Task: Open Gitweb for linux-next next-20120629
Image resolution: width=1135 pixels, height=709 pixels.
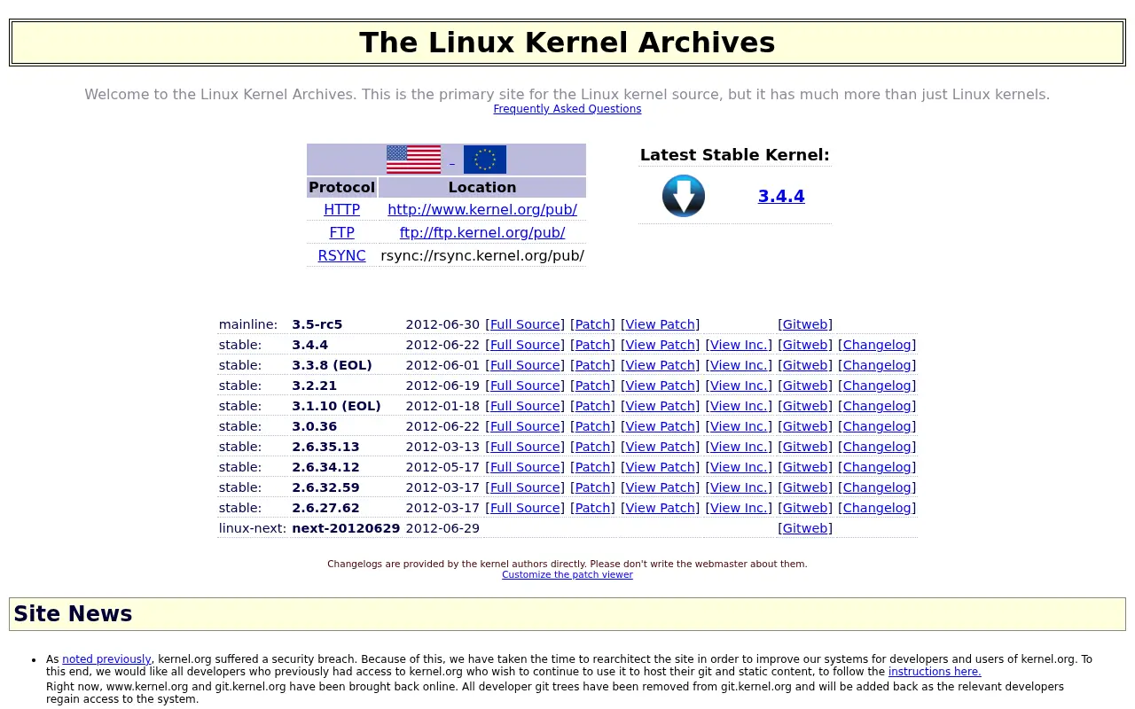Action: click(805, 528)
